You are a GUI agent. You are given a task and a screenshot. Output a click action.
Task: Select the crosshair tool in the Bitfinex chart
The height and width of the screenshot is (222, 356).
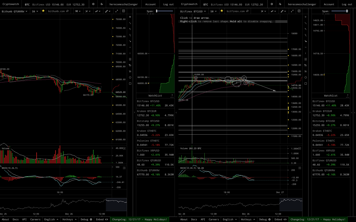(x=306, y=17)
